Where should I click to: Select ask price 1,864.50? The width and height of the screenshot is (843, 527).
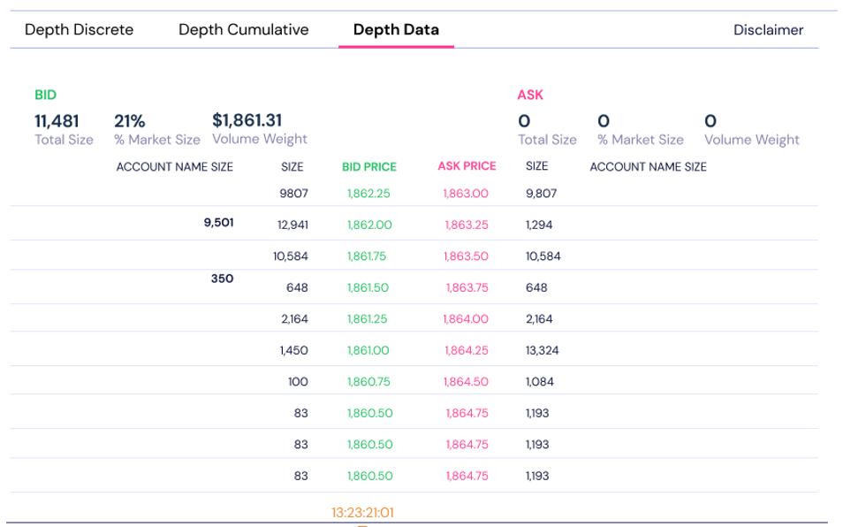(466, 382)
